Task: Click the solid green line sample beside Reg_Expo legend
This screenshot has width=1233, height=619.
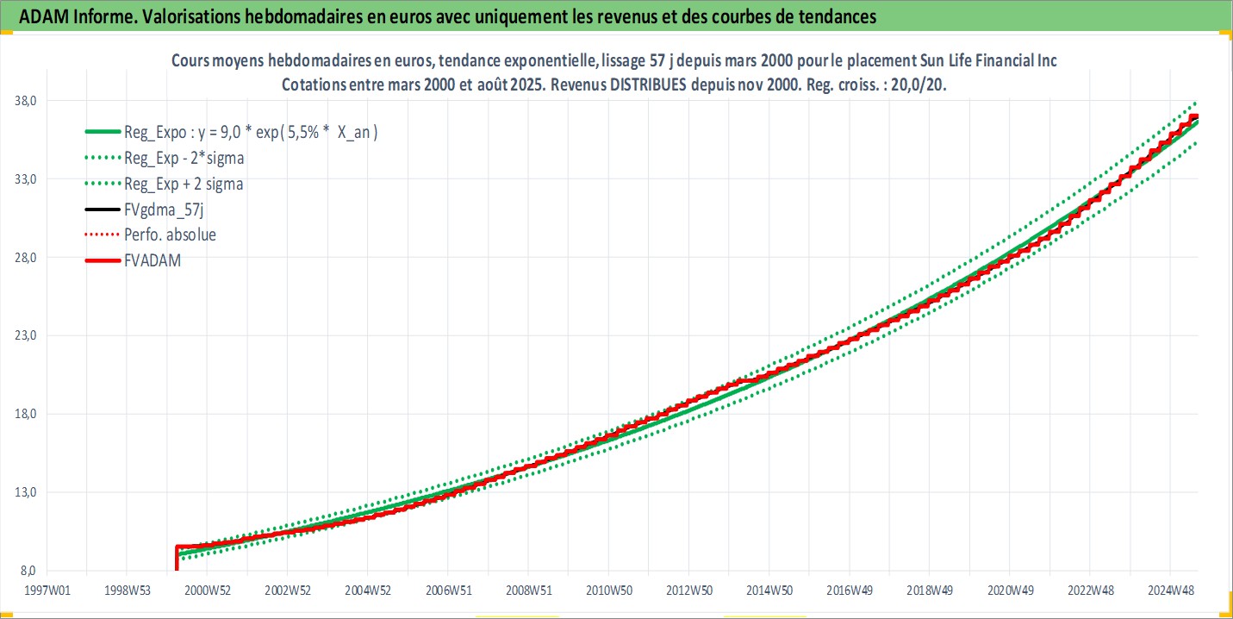Action: [103, 133]
